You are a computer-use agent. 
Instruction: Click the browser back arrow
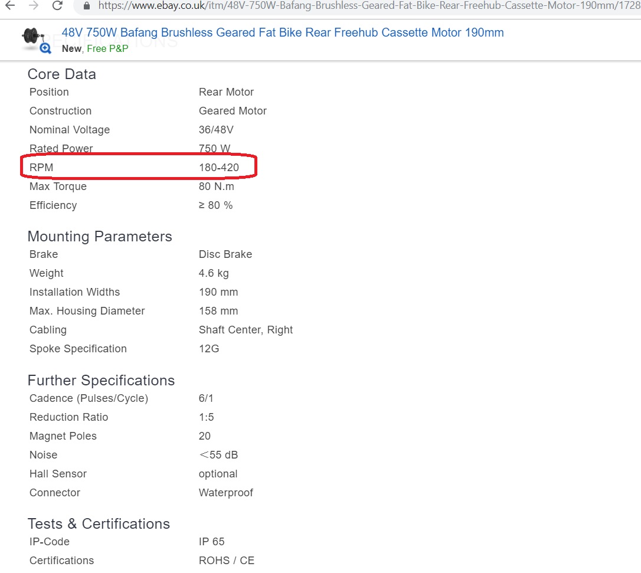point(10,5)
